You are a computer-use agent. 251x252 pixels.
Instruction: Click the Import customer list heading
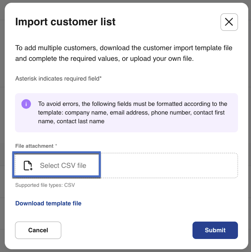pos(65,22)
